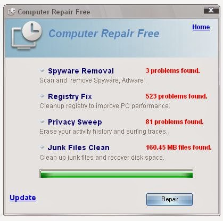Open the Home link
The image size is (223, 221).
tap(201, 27)
